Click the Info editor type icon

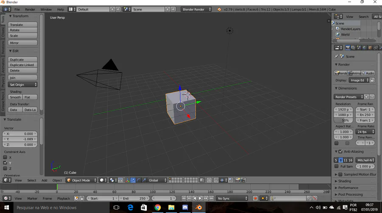point(6,9)
